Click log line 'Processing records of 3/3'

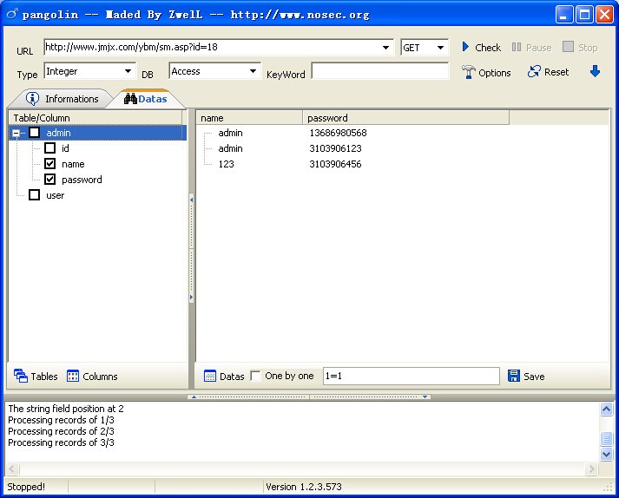click(61, 442)
